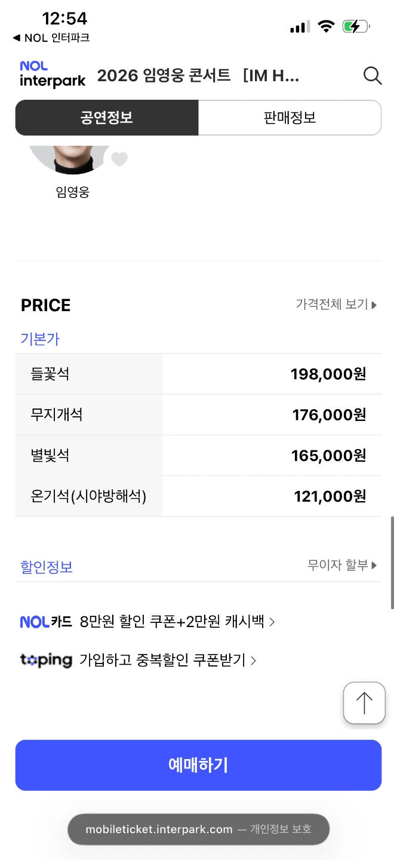Return to the NOL 인터파크 app via back arrow
The height and width of the screenshot is (860, 397).
point(51,38)
